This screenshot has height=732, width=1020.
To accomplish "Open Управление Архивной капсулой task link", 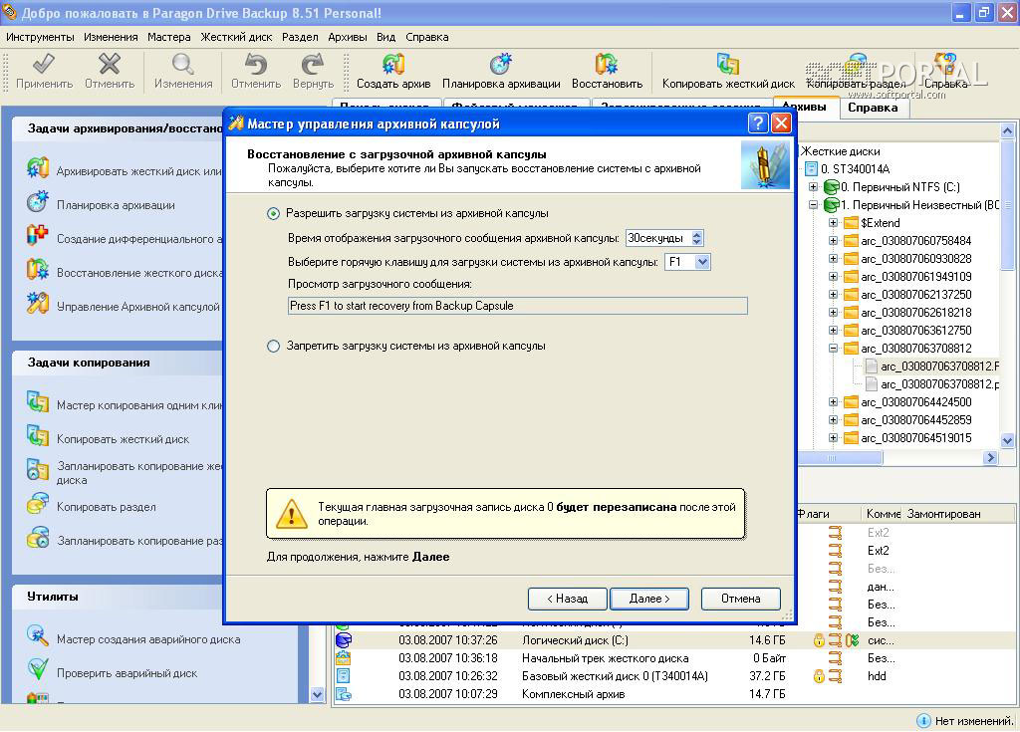I will pos(137,307).
